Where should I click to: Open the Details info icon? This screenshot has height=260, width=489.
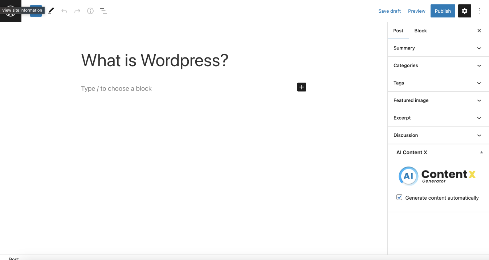point(90,11)
